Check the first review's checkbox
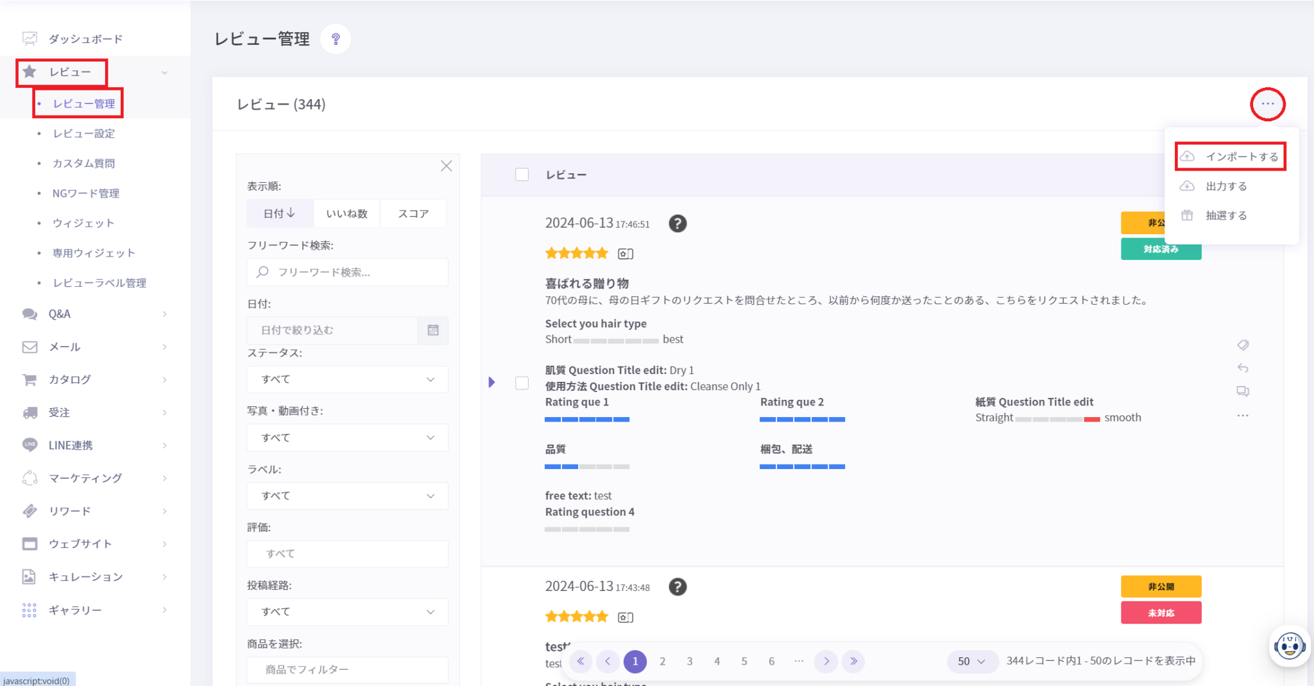Screen dimensions: 1314x686 (522, 383)
